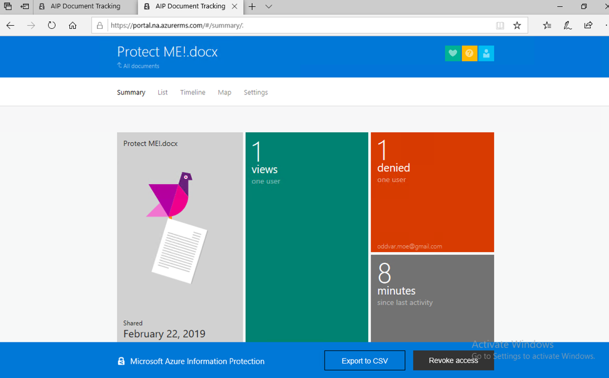This screenshot has height=378, width=609.
Task: Close the active AIP Document Tracking tab
Action: (234, 6)
